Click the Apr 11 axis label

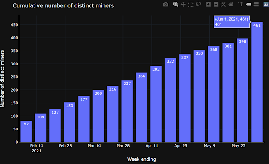[152, 146]
